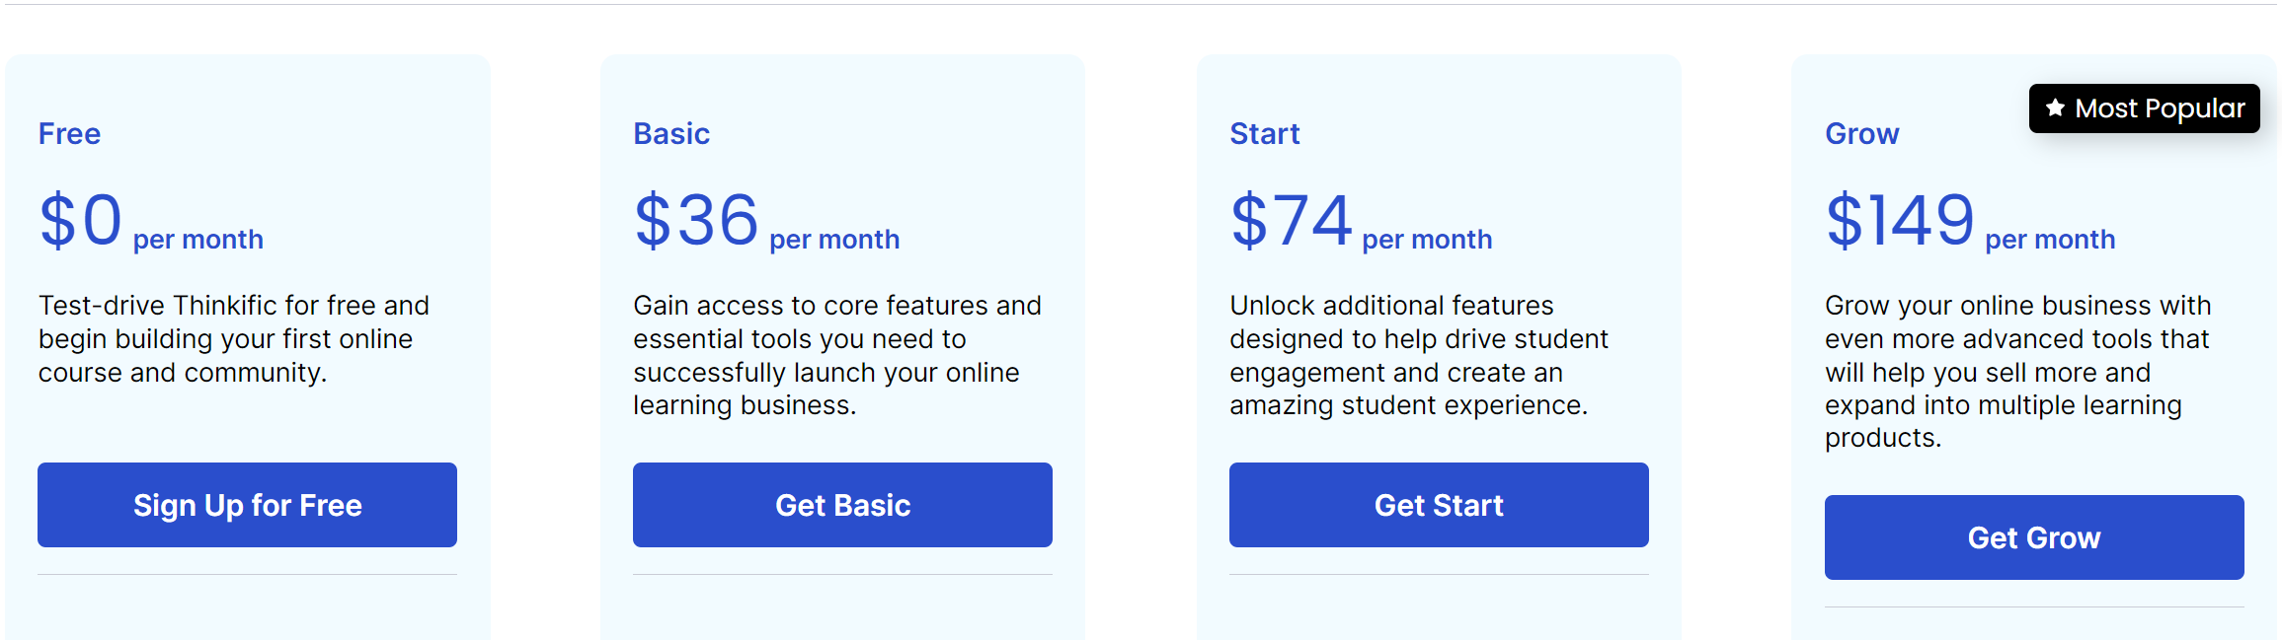The width and height of the screenshot is (2283, 641).
Task: Click the Sign Up for Free button
Action: tap(247, 505)
